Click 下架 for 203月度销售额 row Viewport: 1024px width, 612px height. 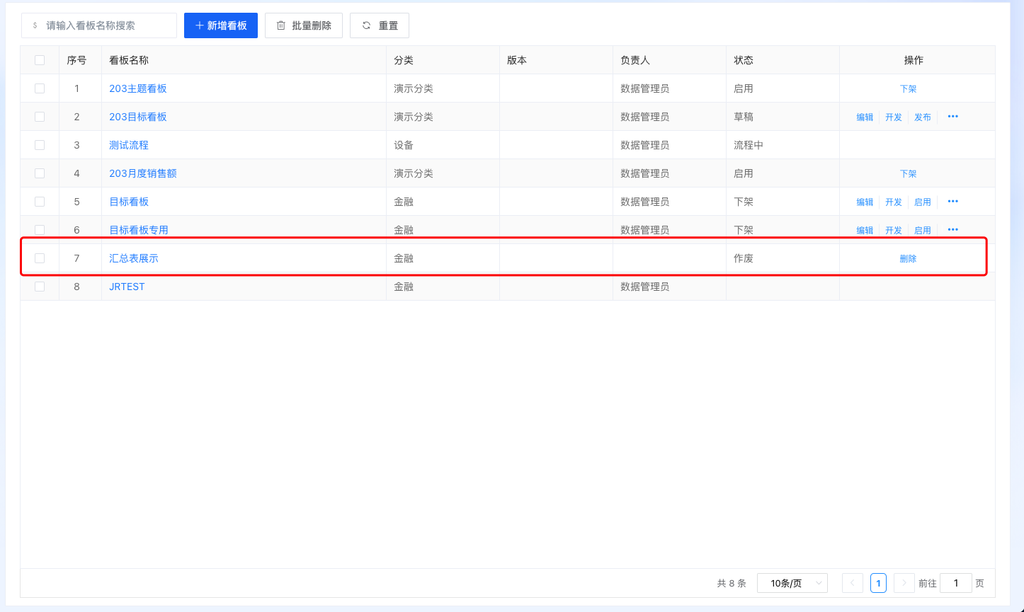[908, 174]
